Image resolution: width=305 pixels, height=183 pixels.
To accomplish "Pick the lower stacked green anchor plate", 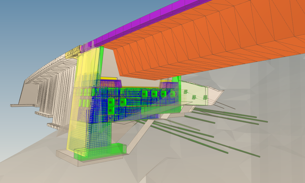I will click(111, 110).
